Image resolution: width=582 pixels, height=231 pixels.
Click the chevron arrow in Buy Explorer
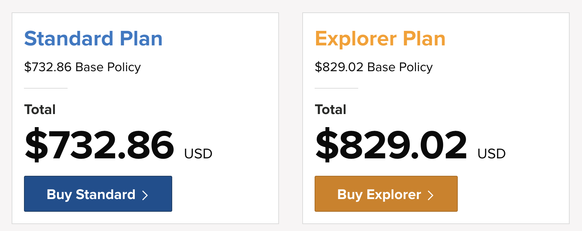point(431,195)
